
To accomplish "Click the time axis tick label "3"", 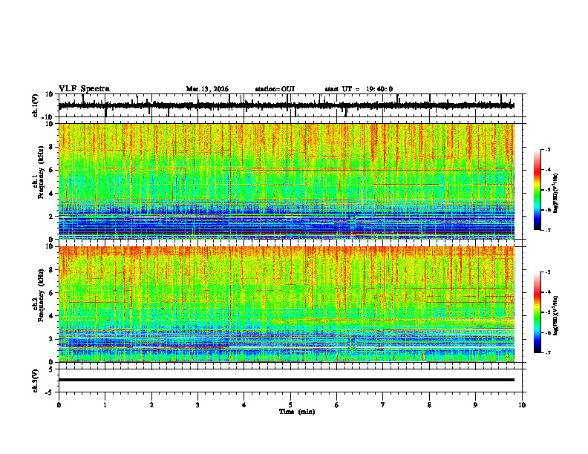I will [197, 405].
